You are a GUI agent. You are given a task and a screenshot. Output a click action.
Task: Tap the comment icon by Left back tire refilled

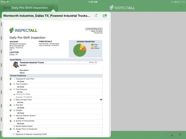[14, 94]
